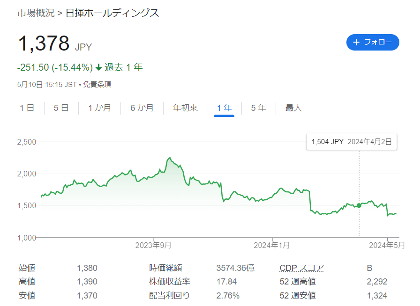The image size is (420, 306).
Task: Click the 高値 label in stats table
Action: coord(27,282)
